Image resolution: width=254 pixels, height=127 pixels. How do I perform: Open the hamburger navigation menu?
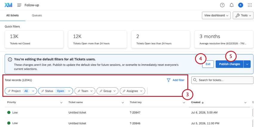pyautogui.click(x=19, y=5)
